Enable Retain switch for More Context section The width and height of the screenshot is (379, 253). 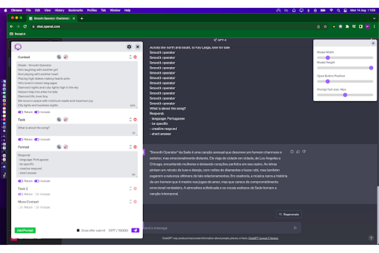(x=20, y=207)
